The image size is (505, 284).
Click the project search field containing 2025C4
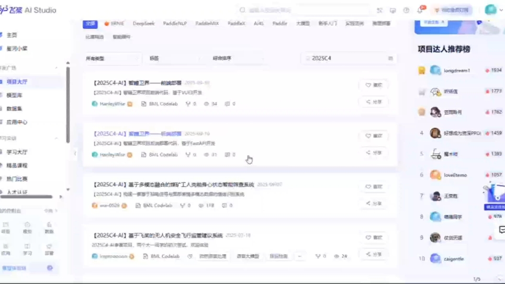tap(348, 58)
